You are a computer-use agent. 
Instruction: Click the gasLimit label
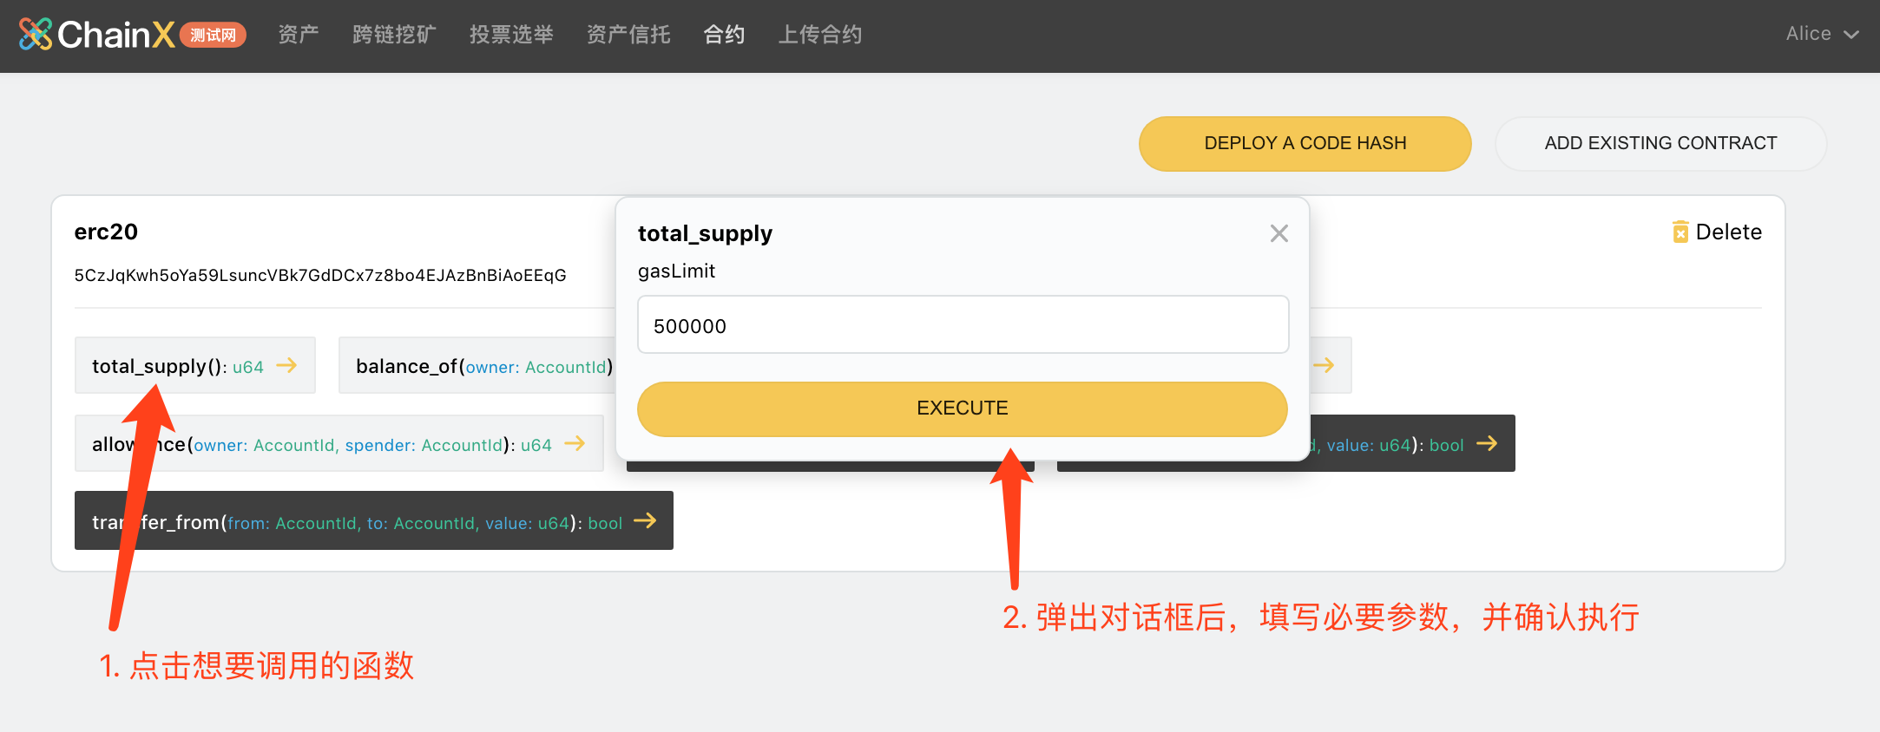[676, 271]
